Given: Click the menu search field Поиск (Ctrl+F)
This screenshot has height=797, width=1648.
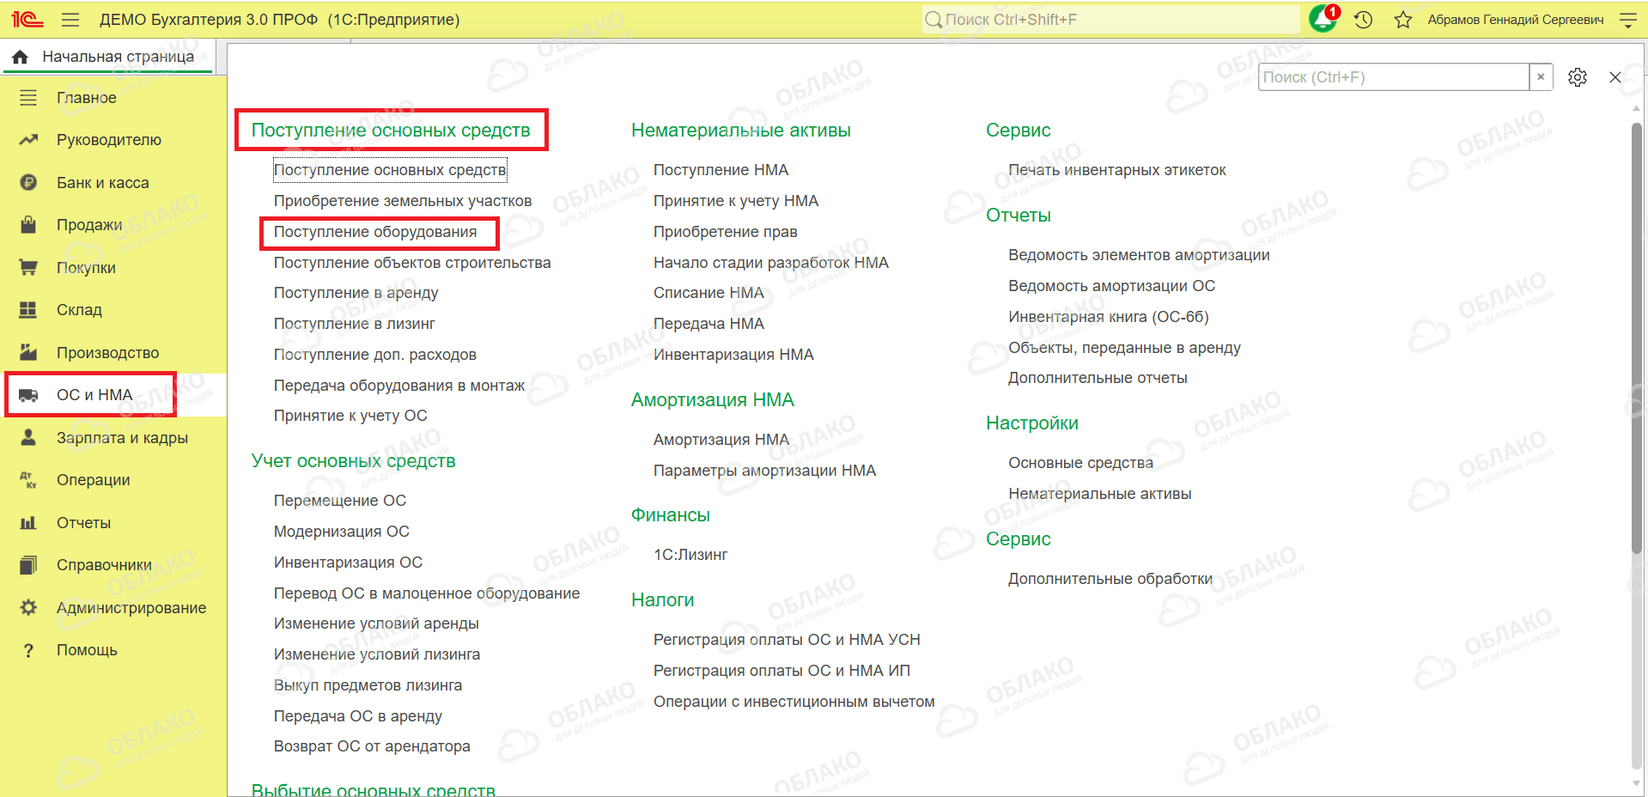Looking at the screenshot, I should point(1394,77).
